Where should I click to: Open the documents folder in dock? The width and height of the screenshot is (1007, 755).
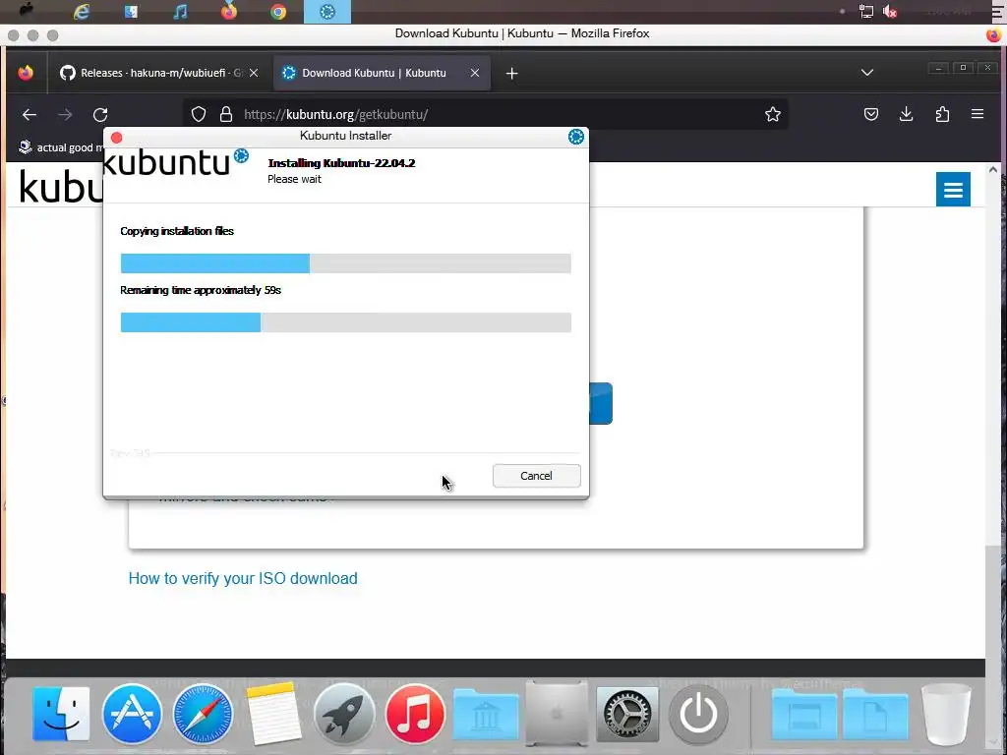coord(875,716)
